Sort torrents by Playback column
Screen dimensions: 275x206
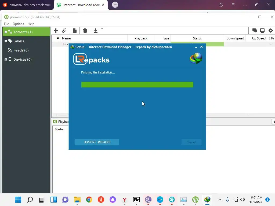(x=141, y=38)
